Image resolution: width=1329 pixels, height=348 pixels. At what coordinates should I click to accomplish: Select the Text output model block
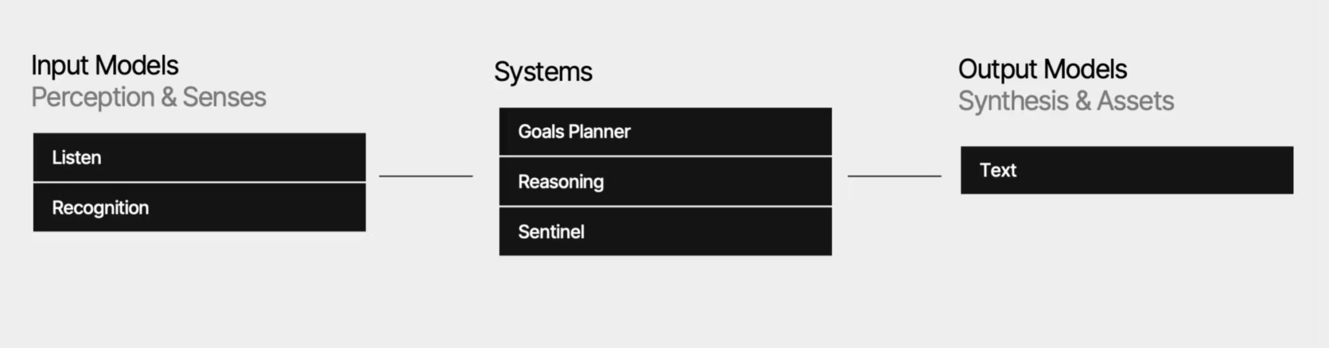pos(1127,170)
